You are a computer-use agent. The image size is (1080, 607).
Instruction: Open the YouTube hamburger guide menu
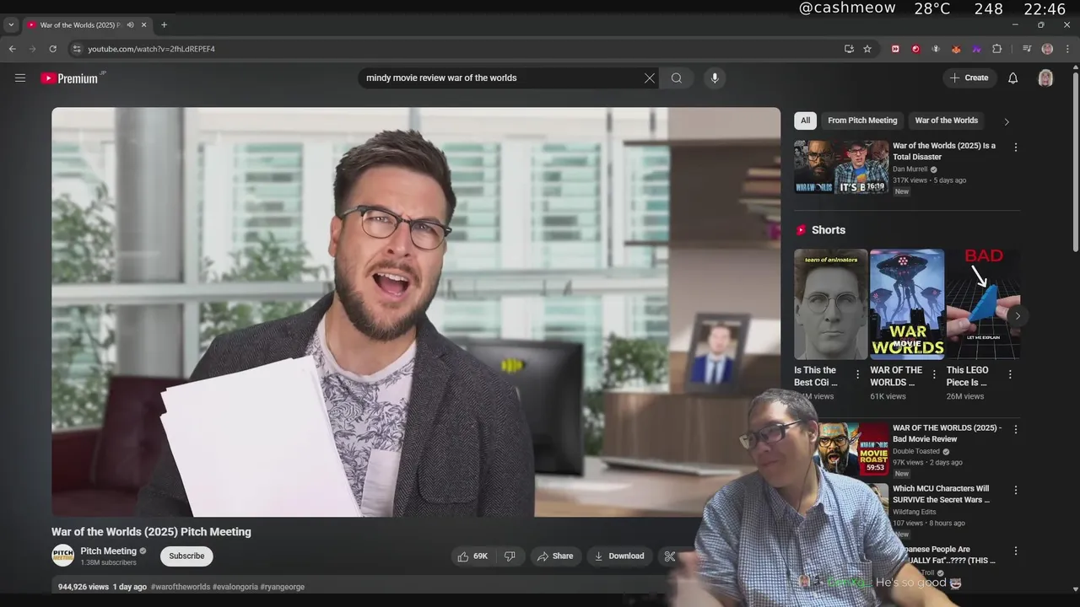pos(20,78)
